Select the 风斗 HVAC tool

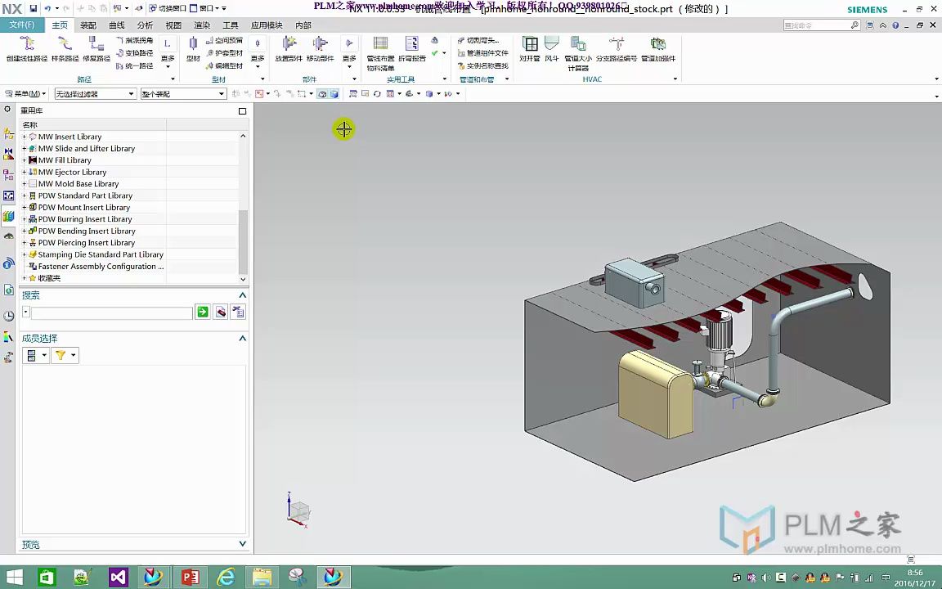[551, 49]
